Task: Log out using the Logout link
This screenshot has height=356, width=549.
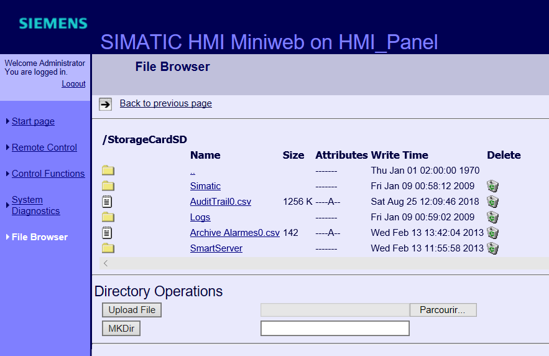Action: (x=73, y=84)
